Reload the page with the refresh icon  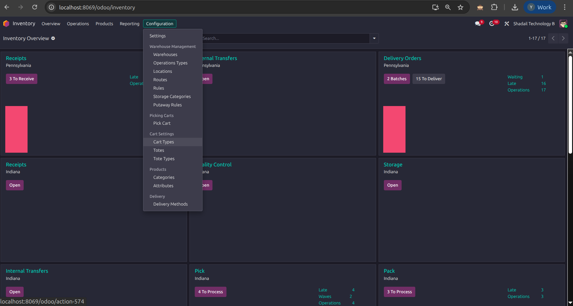coord(35,7)
